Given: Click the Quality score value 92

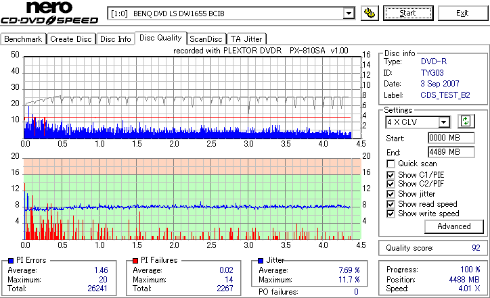Looking at the screenshot, I should (x=476, y=248).
